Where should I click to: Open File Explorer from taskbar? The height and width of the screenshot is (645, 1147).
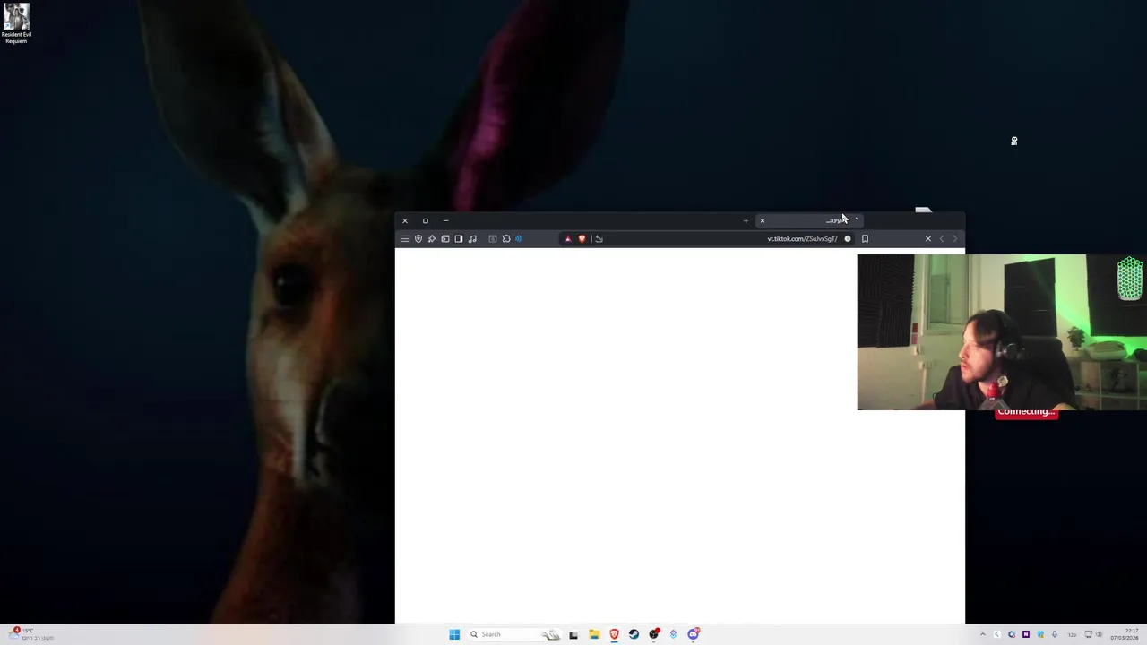click(x=594, y=634)
